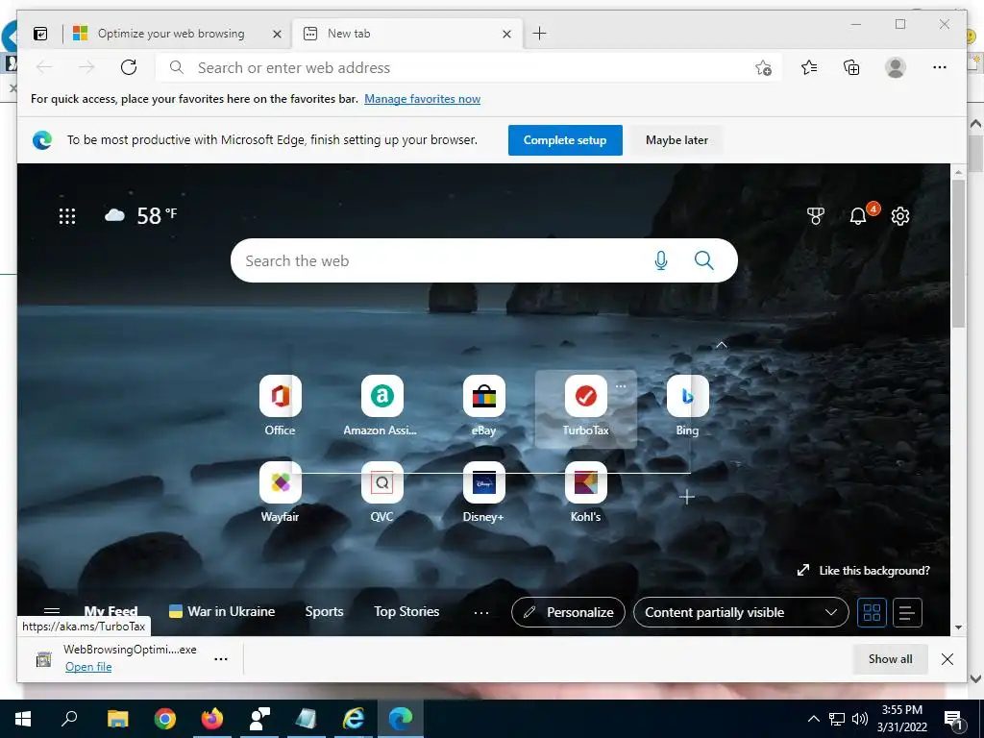This screenshot has height=738, width=984.
Task: Open a new browser tab
Action: (539, 34)
